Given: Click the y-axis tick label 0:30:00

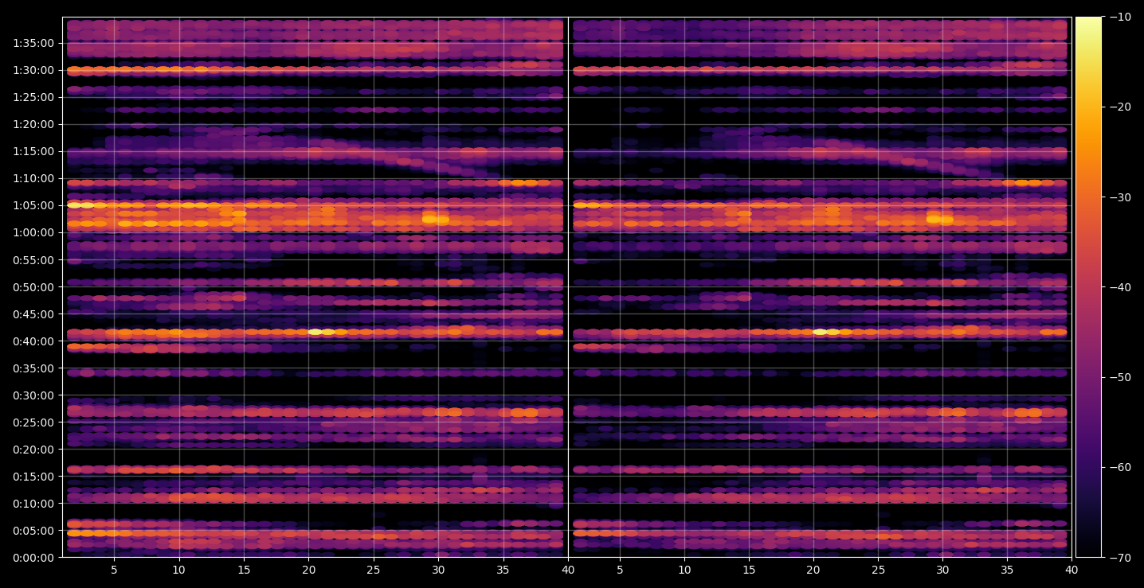Looking at the screenshot, I should coord(33,395).
